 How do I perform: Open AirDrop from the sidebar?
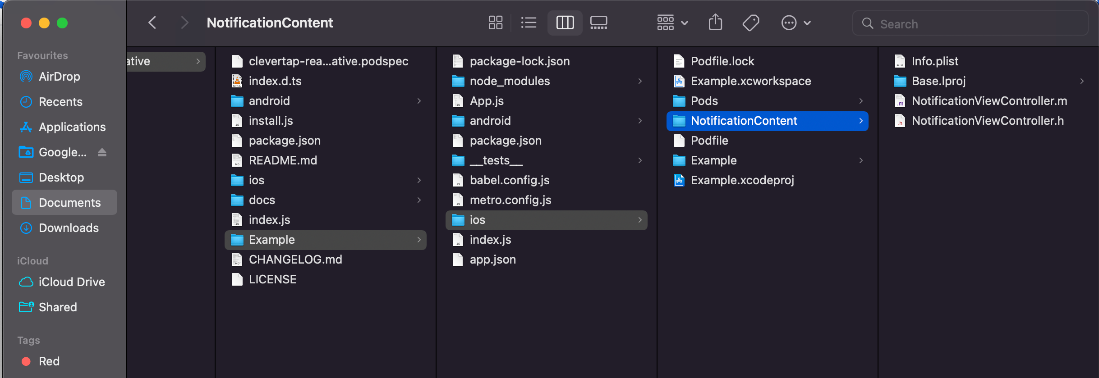click(x=59, y=77)
